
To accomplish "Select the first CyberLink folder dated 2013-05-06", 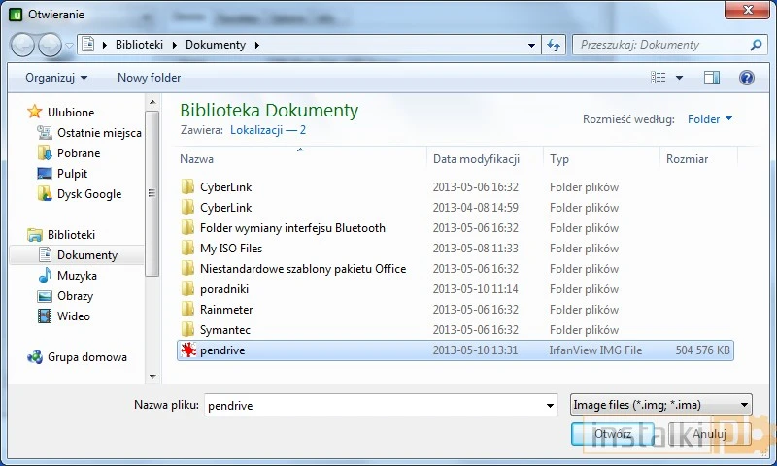I will [x=455, y=187].
